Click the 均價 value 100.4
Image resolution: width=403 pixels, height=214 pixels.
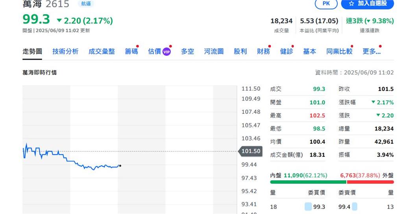click(318, 142)
